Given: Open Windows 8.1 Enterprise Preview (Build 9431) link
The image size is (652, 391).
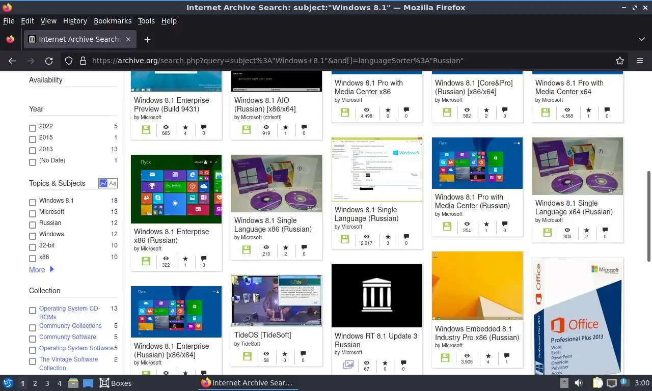Looking at the screenshot, I should click(x=172, y=104).
